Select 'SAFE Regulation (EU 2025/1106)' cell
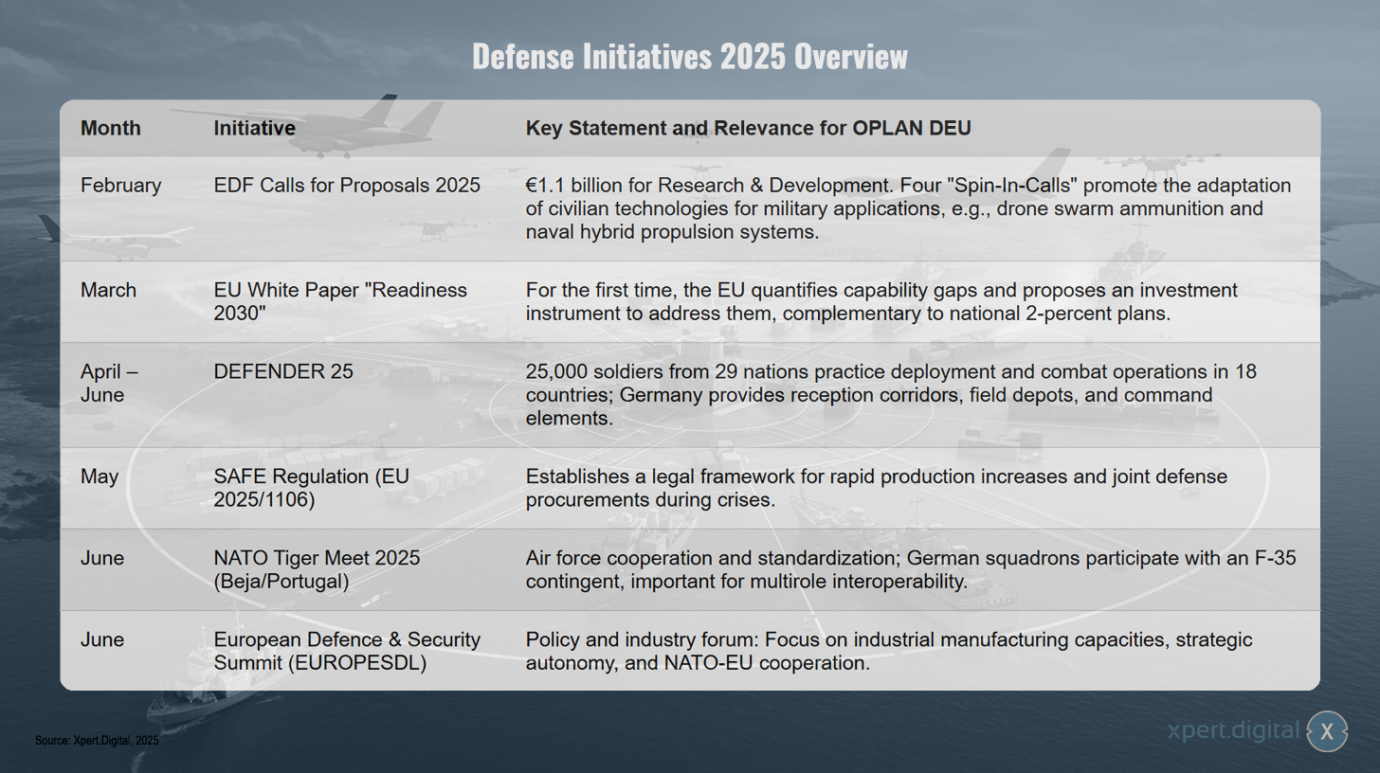 (x=312, y=488)
